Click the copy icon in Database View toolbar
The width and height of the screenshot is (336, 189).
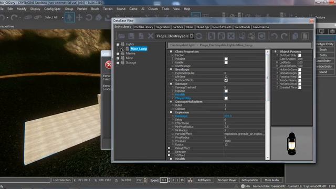tap(295, 36)
